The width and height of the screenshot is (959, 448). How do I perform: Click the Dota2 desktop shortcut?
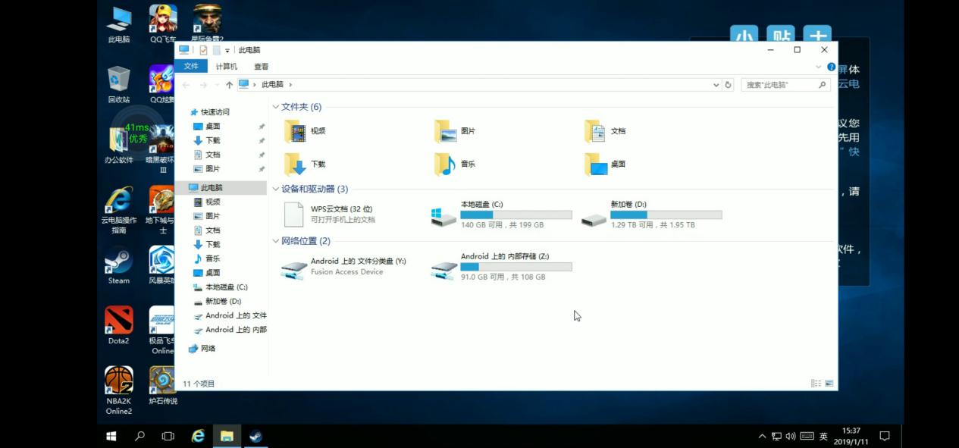click(118, 325)
